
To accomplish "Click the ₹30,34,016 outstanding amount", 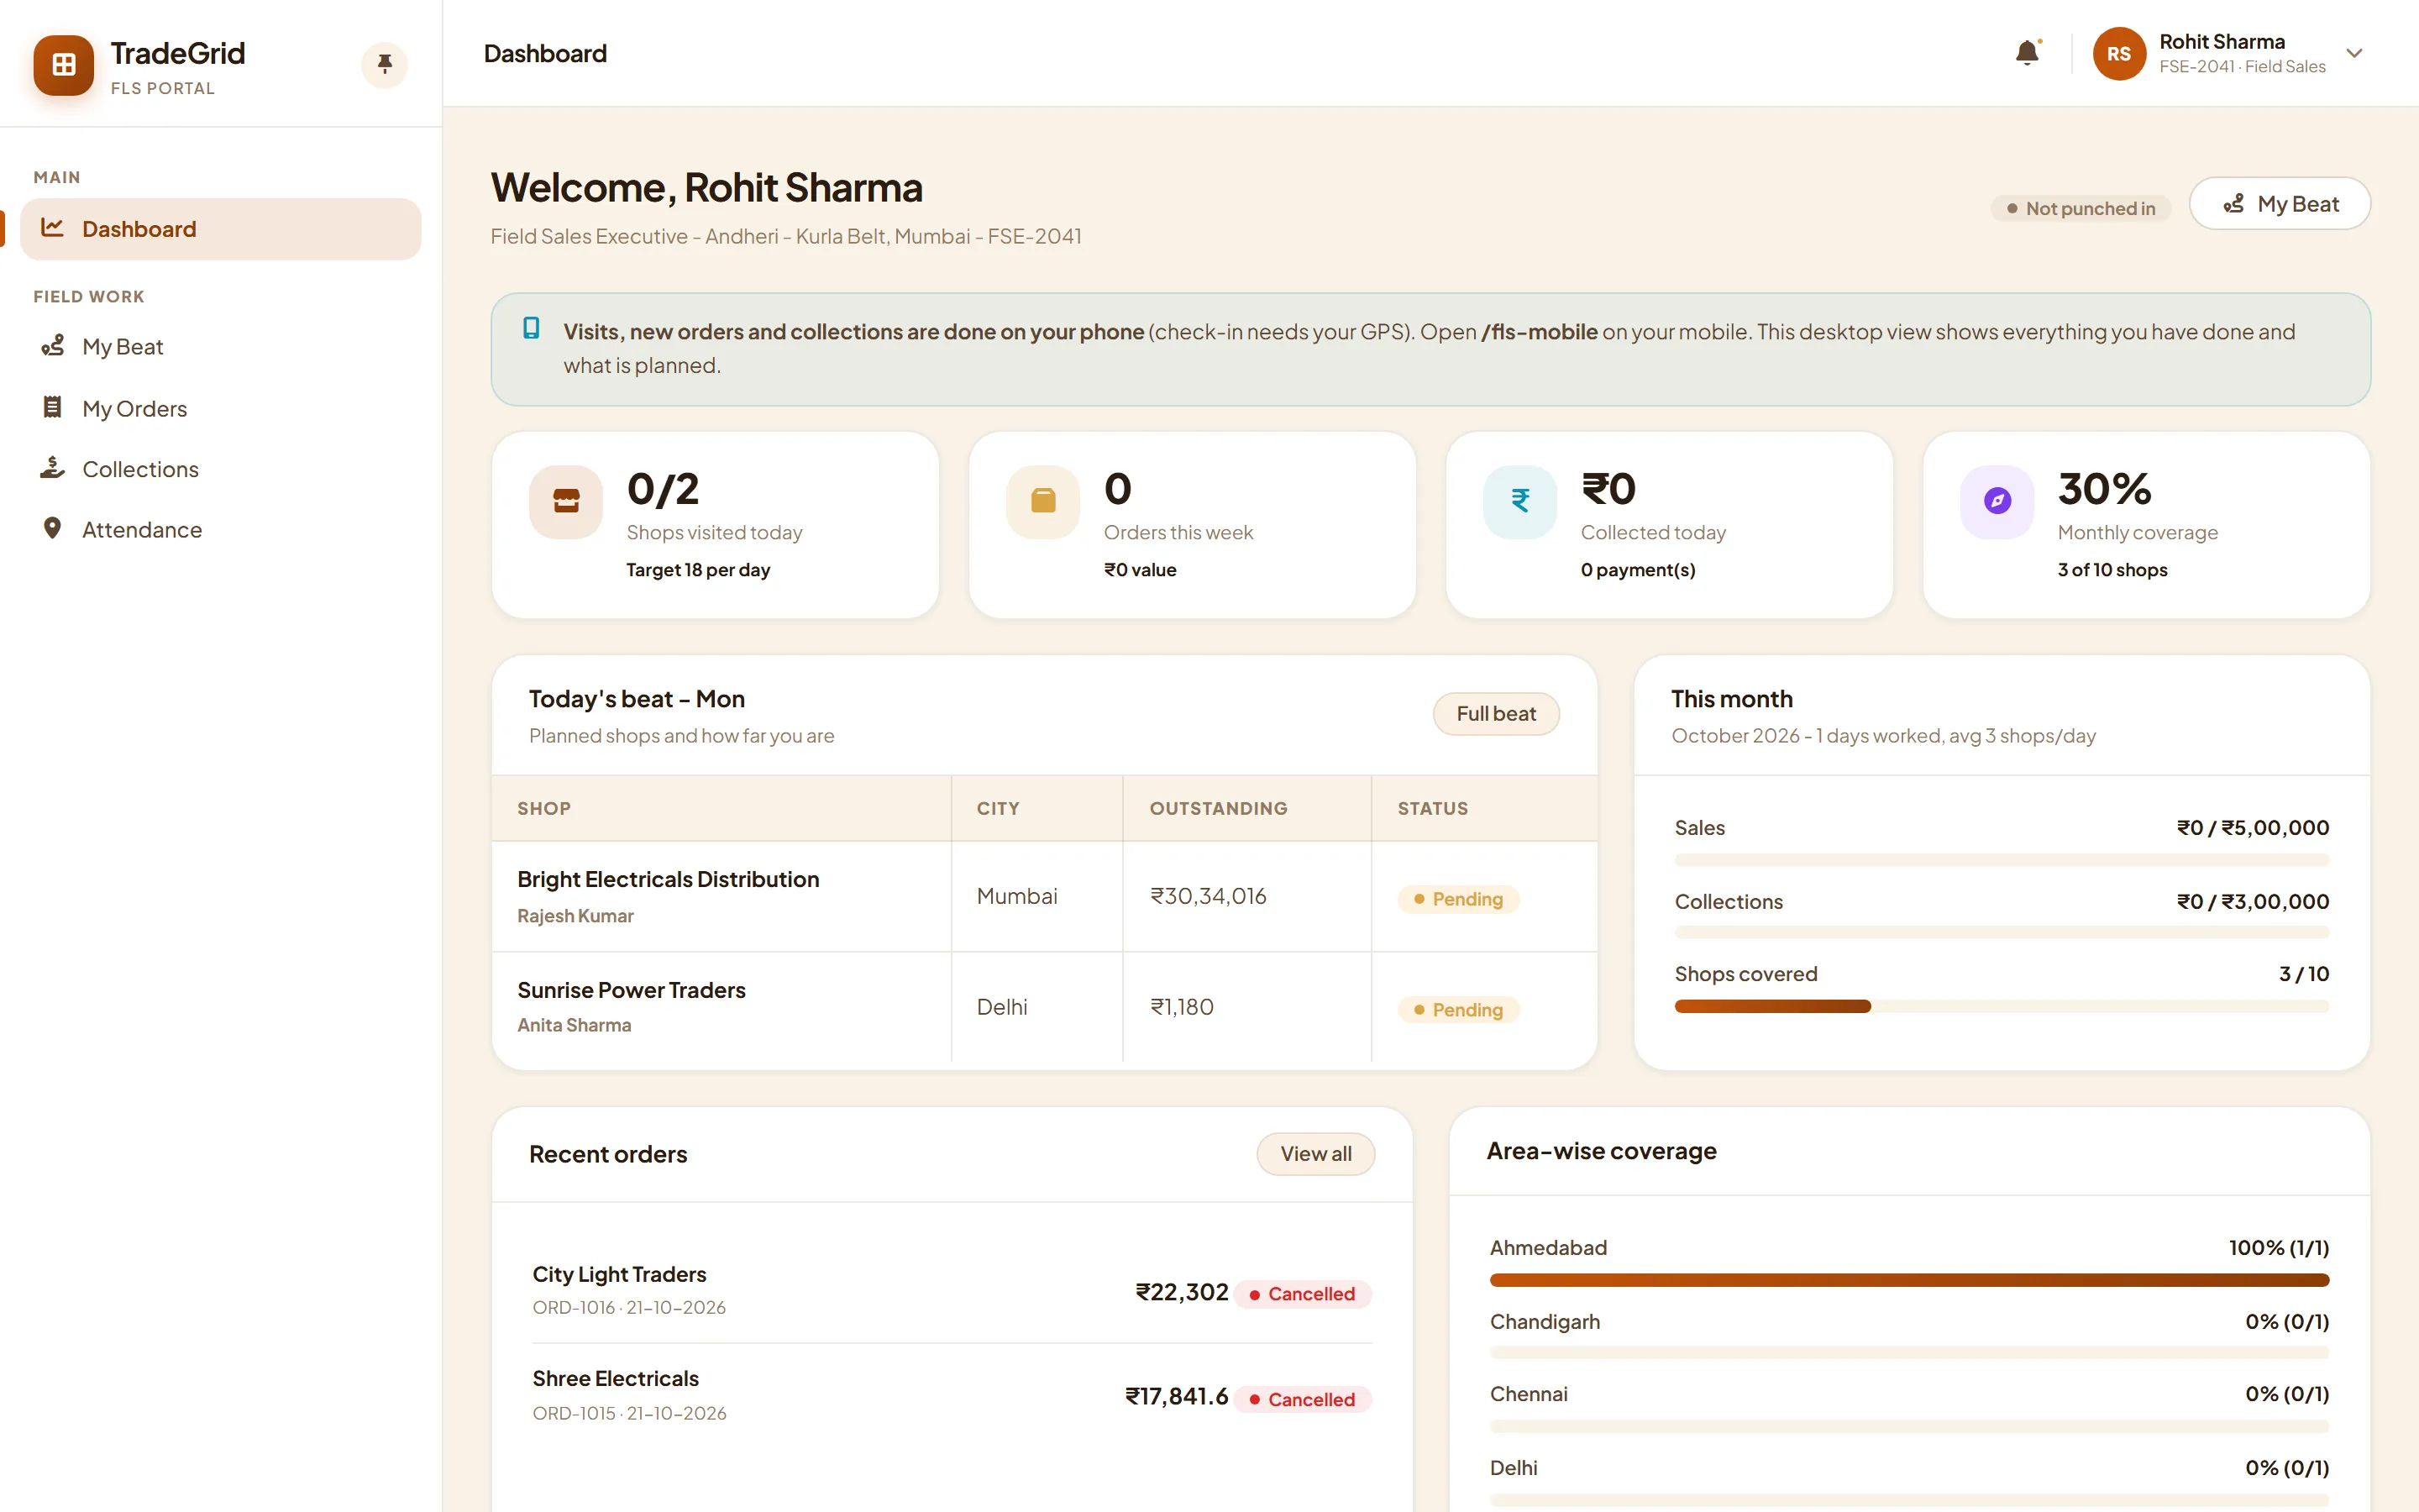I will (1208, 896).
